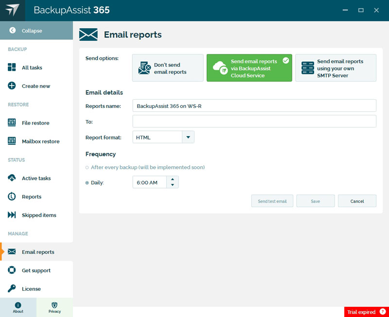Click the Reports name input field
The height and width of the screenshot is (317, 389).
click(x=254, y=106)
